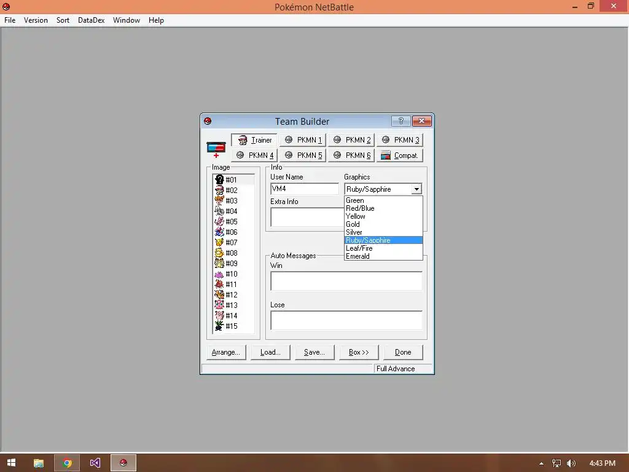The height and width of the screenshot is (472, 629).
Task: Choose Red/Blue graphics option
Action: [383, 208]
